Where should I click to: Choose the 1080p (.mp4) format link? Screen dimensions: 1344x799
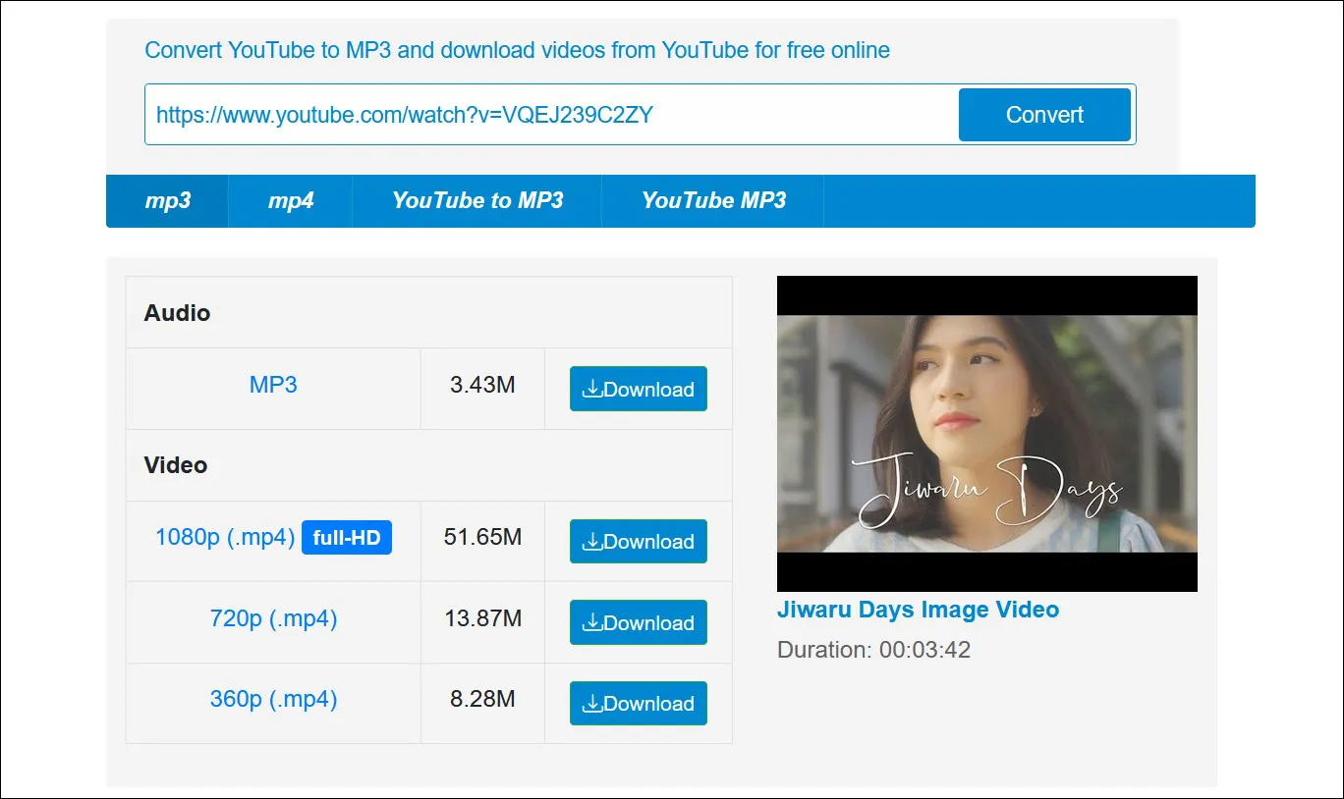[x=225, y=538]
